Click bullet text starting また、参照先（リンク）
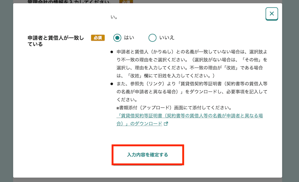 pos(192,92)
